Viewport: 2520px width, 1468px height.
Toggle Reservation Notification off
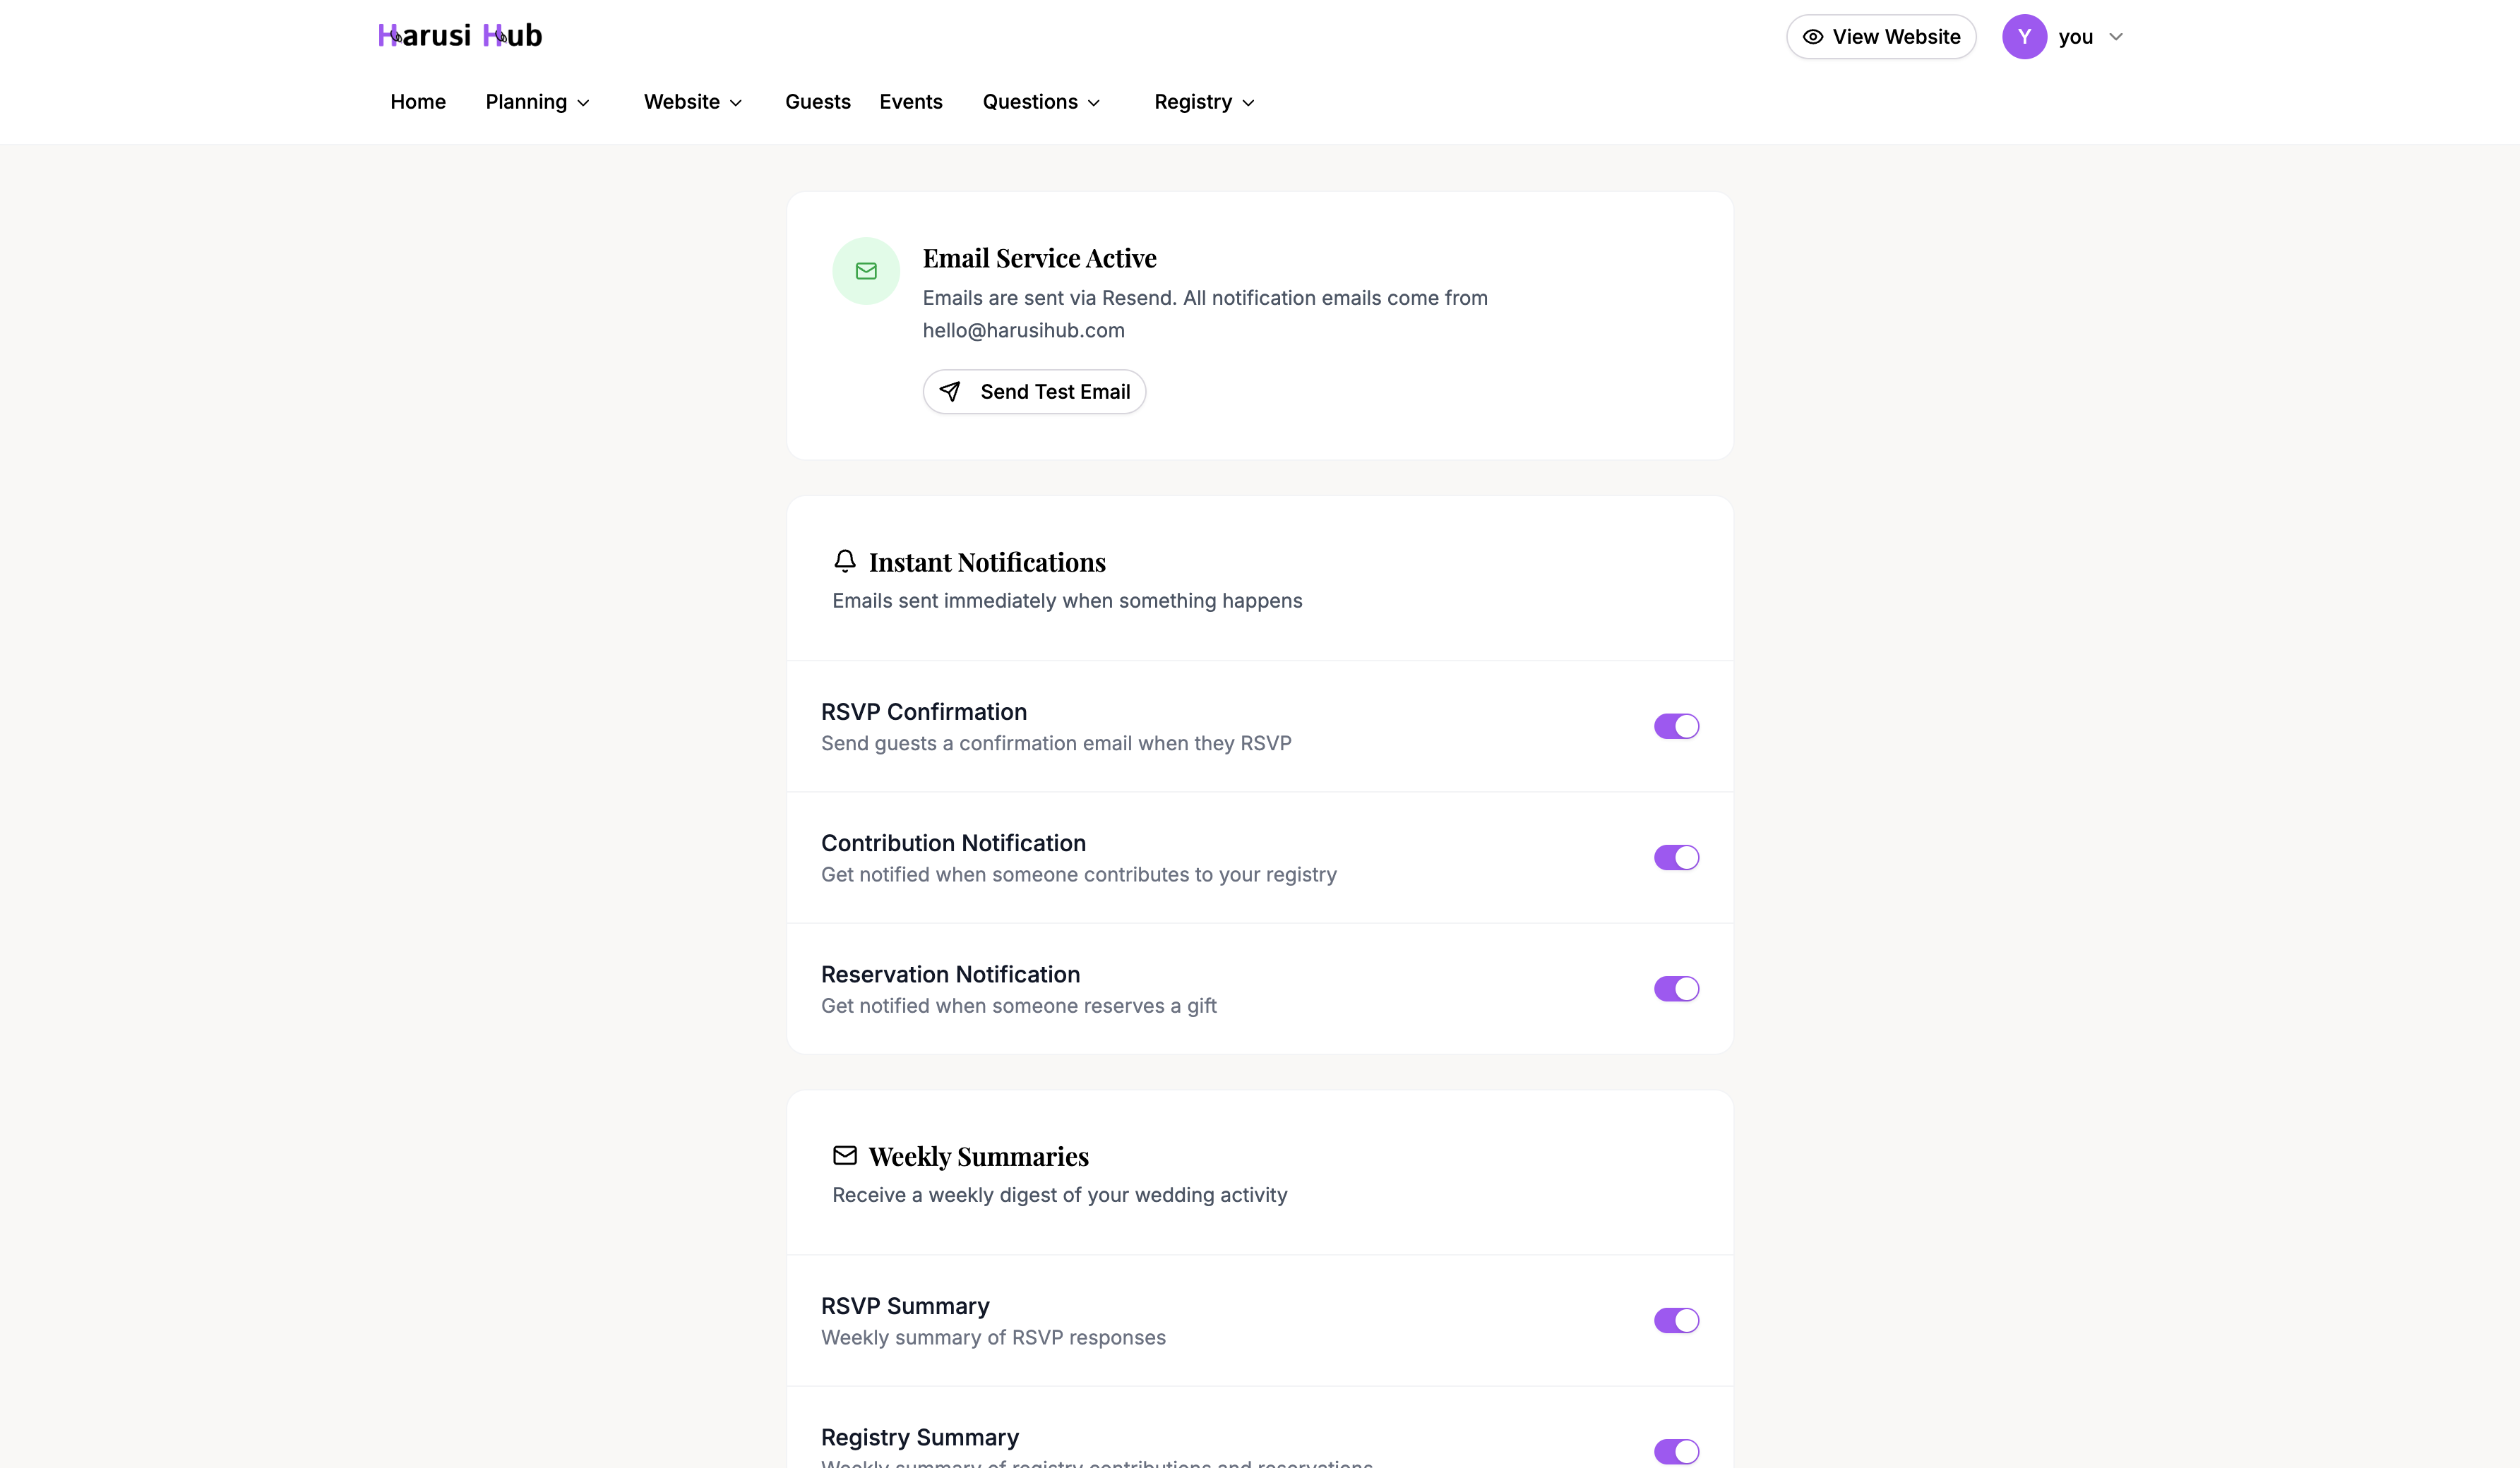[x=1675, y=988]
